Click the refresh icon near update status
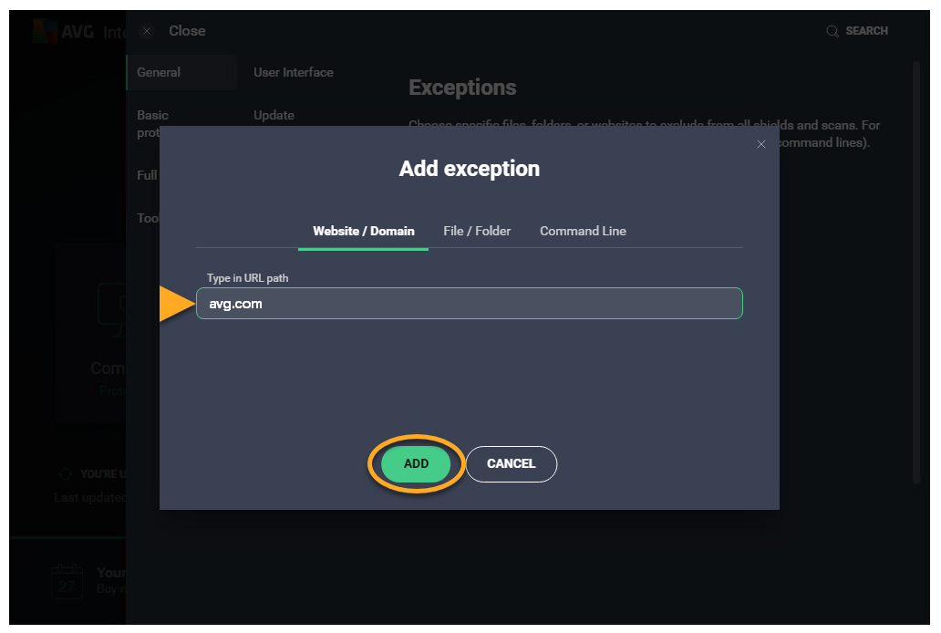Screen dimensions: 941x633 65,474
